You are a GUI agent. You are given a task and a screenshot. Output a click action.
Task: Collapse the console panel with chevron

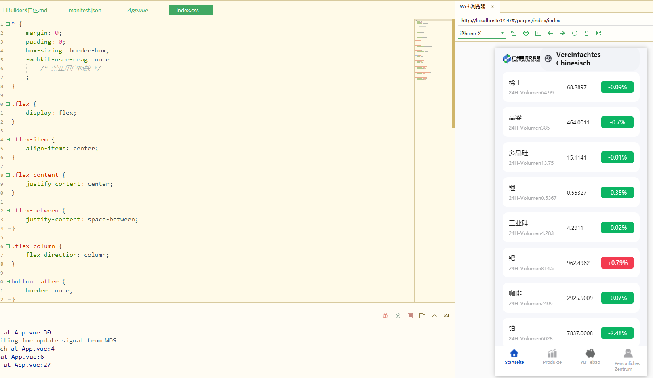coord(434,316)
